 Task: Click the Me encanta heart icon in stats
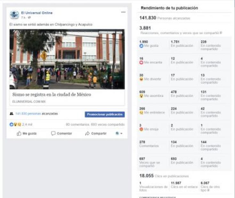pos(141,62)
